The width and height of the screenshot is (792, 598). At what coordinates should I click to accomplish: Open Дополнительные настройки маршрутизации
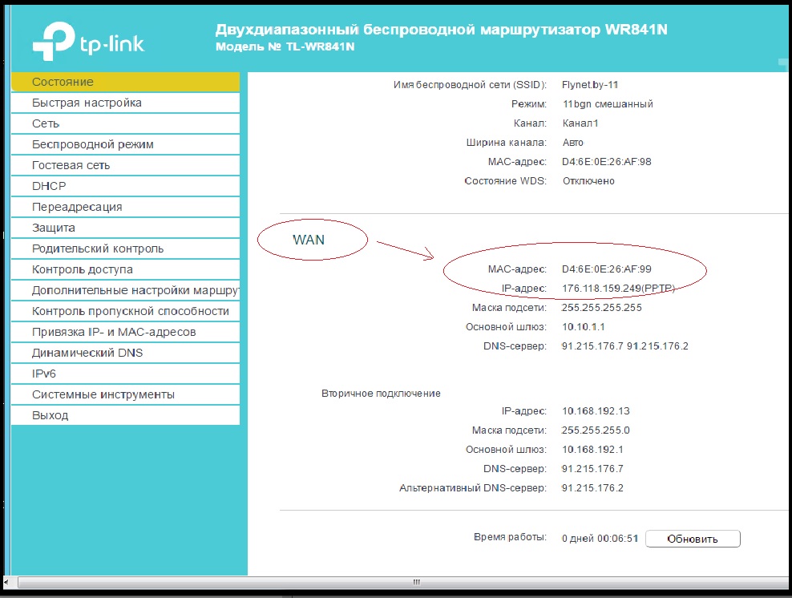pos(125,290)
